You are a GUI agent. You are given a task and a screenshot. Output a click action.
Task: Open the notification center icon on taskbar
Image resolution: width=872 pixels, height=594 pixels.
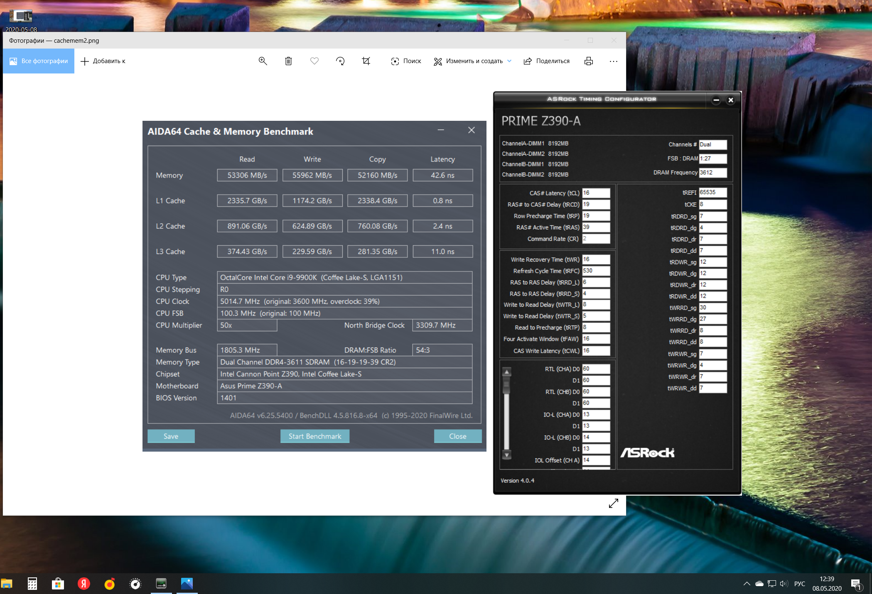coord(856,584)
